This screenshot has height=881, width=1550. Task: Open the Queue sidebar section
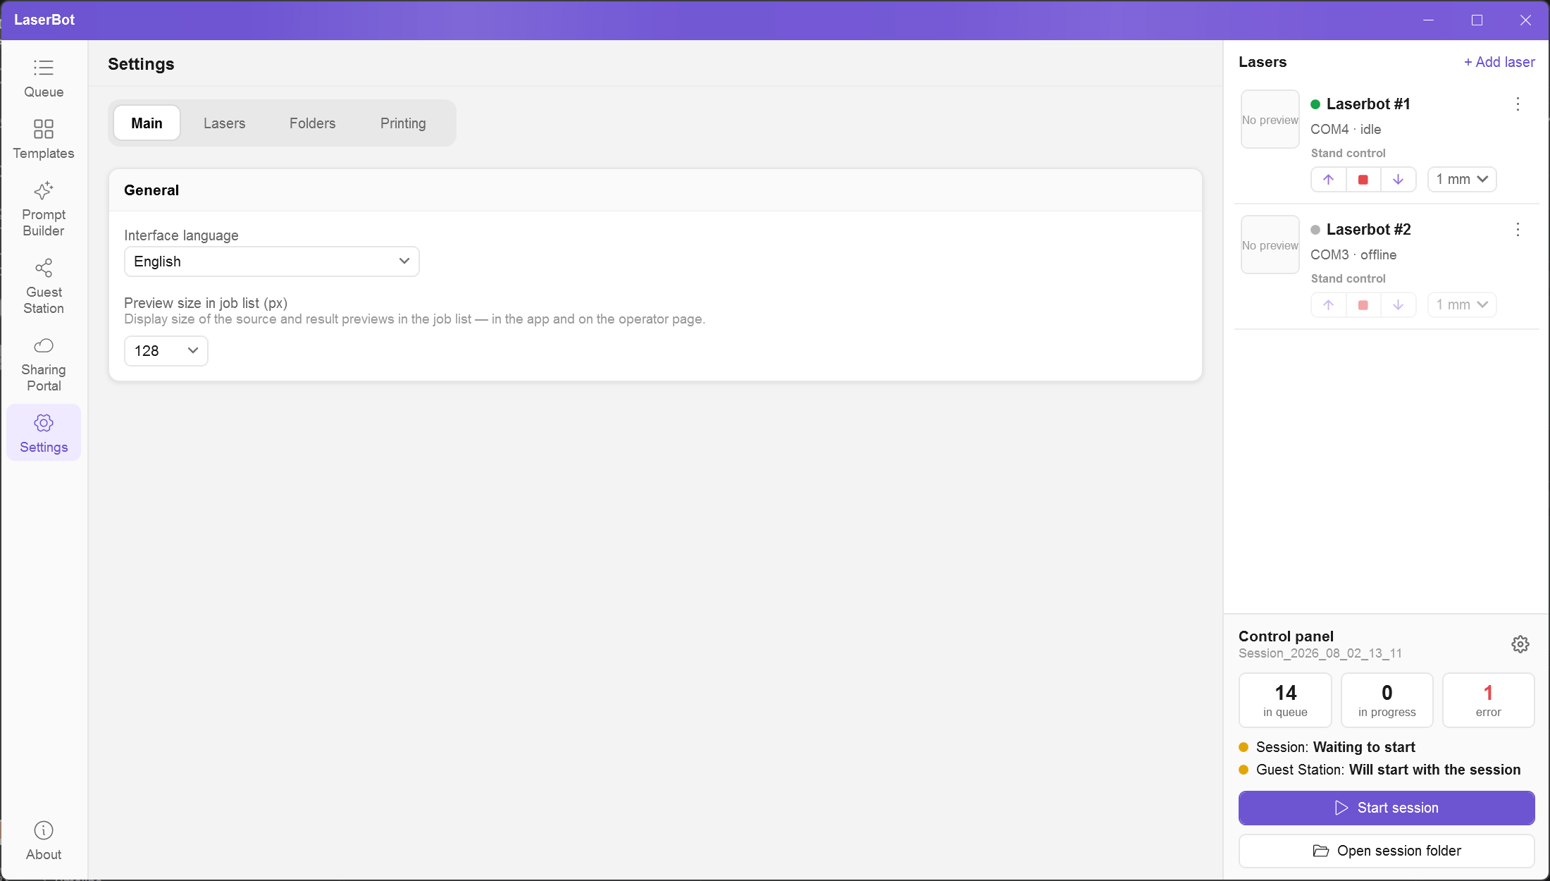pos(44,78)
